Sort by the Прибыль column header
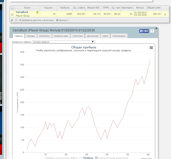Image resolution: width=171 pixels, height=159 pixels. pyautogui.click(x=65, y=8)
